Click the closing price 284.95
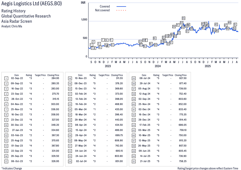Image resolution: width=241 pixels, height=170 pixels. pos(55,78)
